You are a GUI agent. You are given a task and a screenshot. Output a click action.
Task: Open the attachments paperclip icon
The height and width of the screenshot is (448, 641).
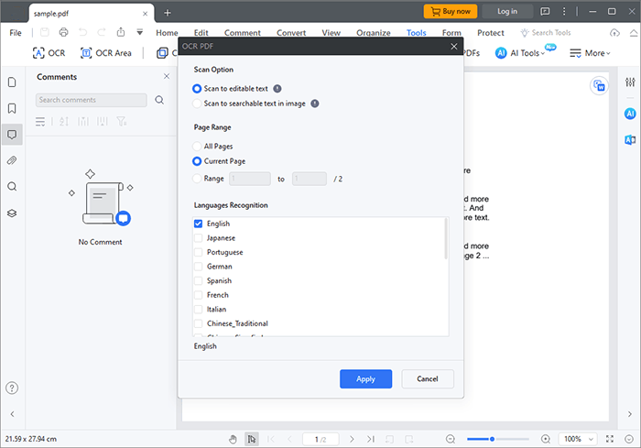click(x=12, y=160)
